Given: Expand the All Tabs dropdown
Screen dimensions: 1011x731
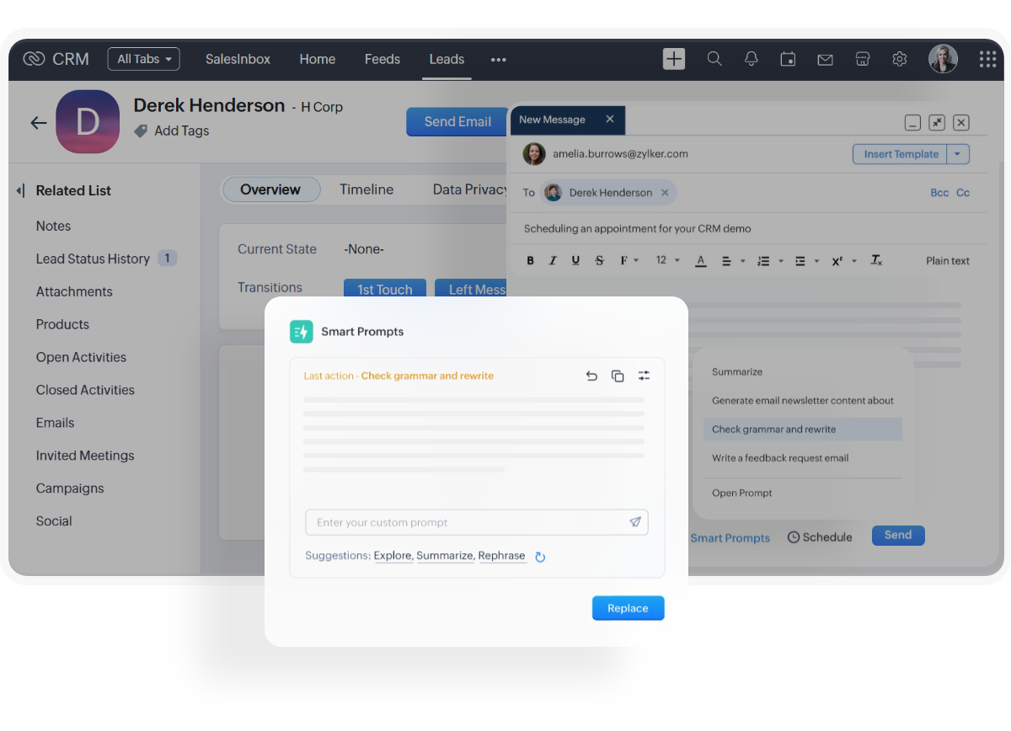Looking at the screenshot, I should [143, 59].
